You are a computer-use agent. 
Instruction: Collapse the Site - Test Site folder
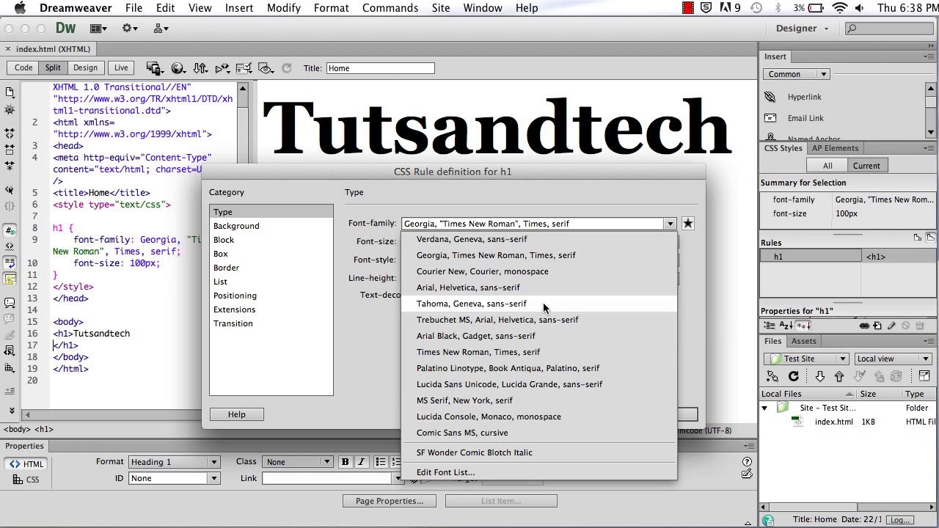pos(764,408)
